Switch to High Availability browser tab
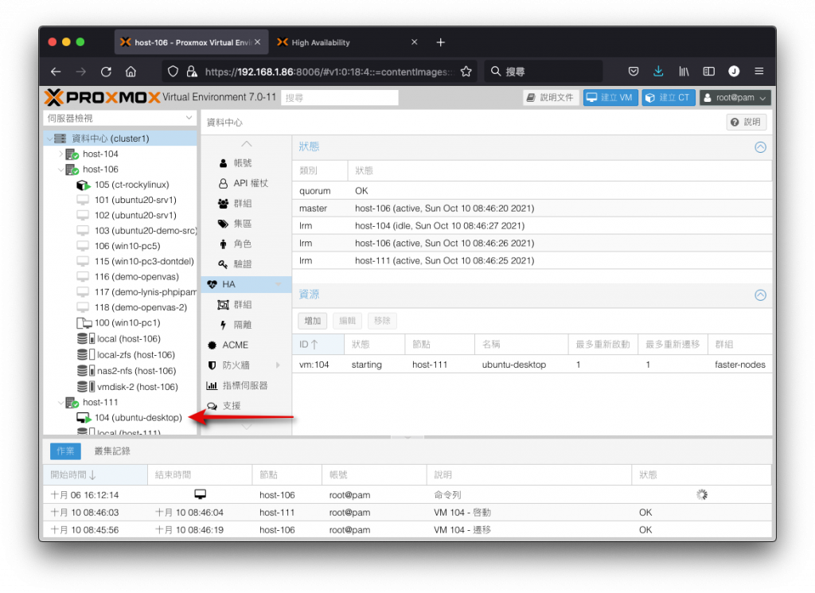Viewport: 815px width, 593px height. click(x=347, y=42)
